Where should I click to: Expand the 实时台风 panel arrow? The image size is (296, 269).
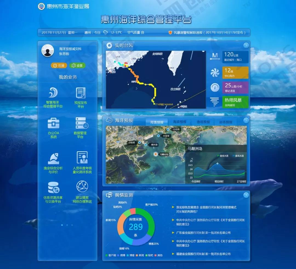point(246,46)
